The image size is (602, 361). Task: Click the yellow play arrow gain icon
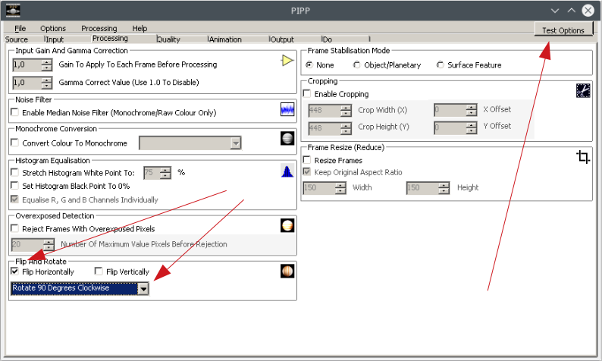click(x=287, y=61)
